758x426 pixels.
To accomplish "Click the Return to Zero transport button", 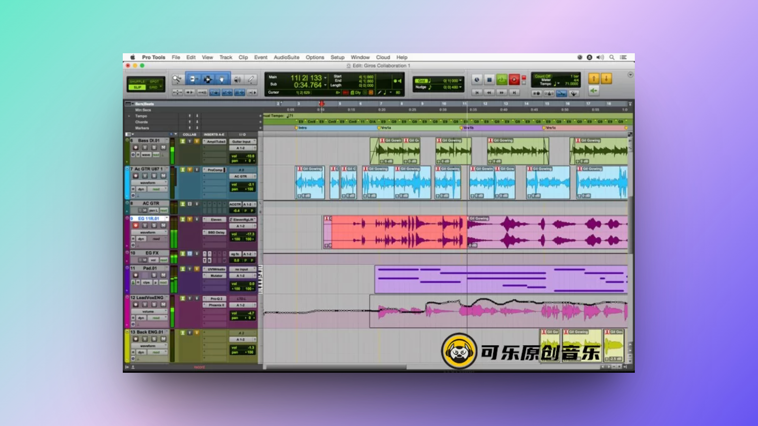I will (477, 93).
